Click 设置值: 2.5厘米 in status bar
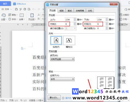 (x=36, y=100)
